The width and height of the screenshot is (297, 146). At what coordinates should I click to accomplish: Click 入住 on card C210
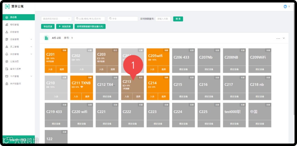point(56,96)
